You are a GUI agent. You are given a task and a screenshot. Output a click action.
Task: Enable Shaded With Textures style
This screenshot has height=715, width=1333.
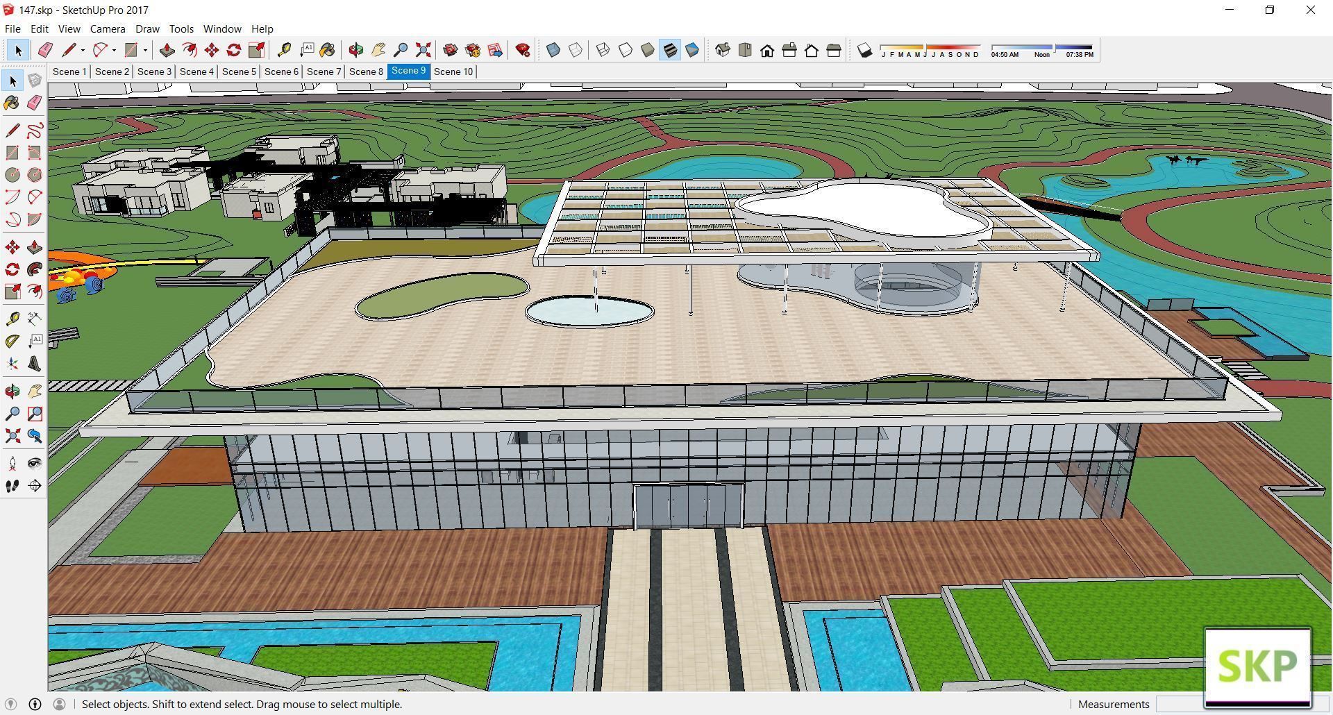pyautogui.click(x=669, y=50)
